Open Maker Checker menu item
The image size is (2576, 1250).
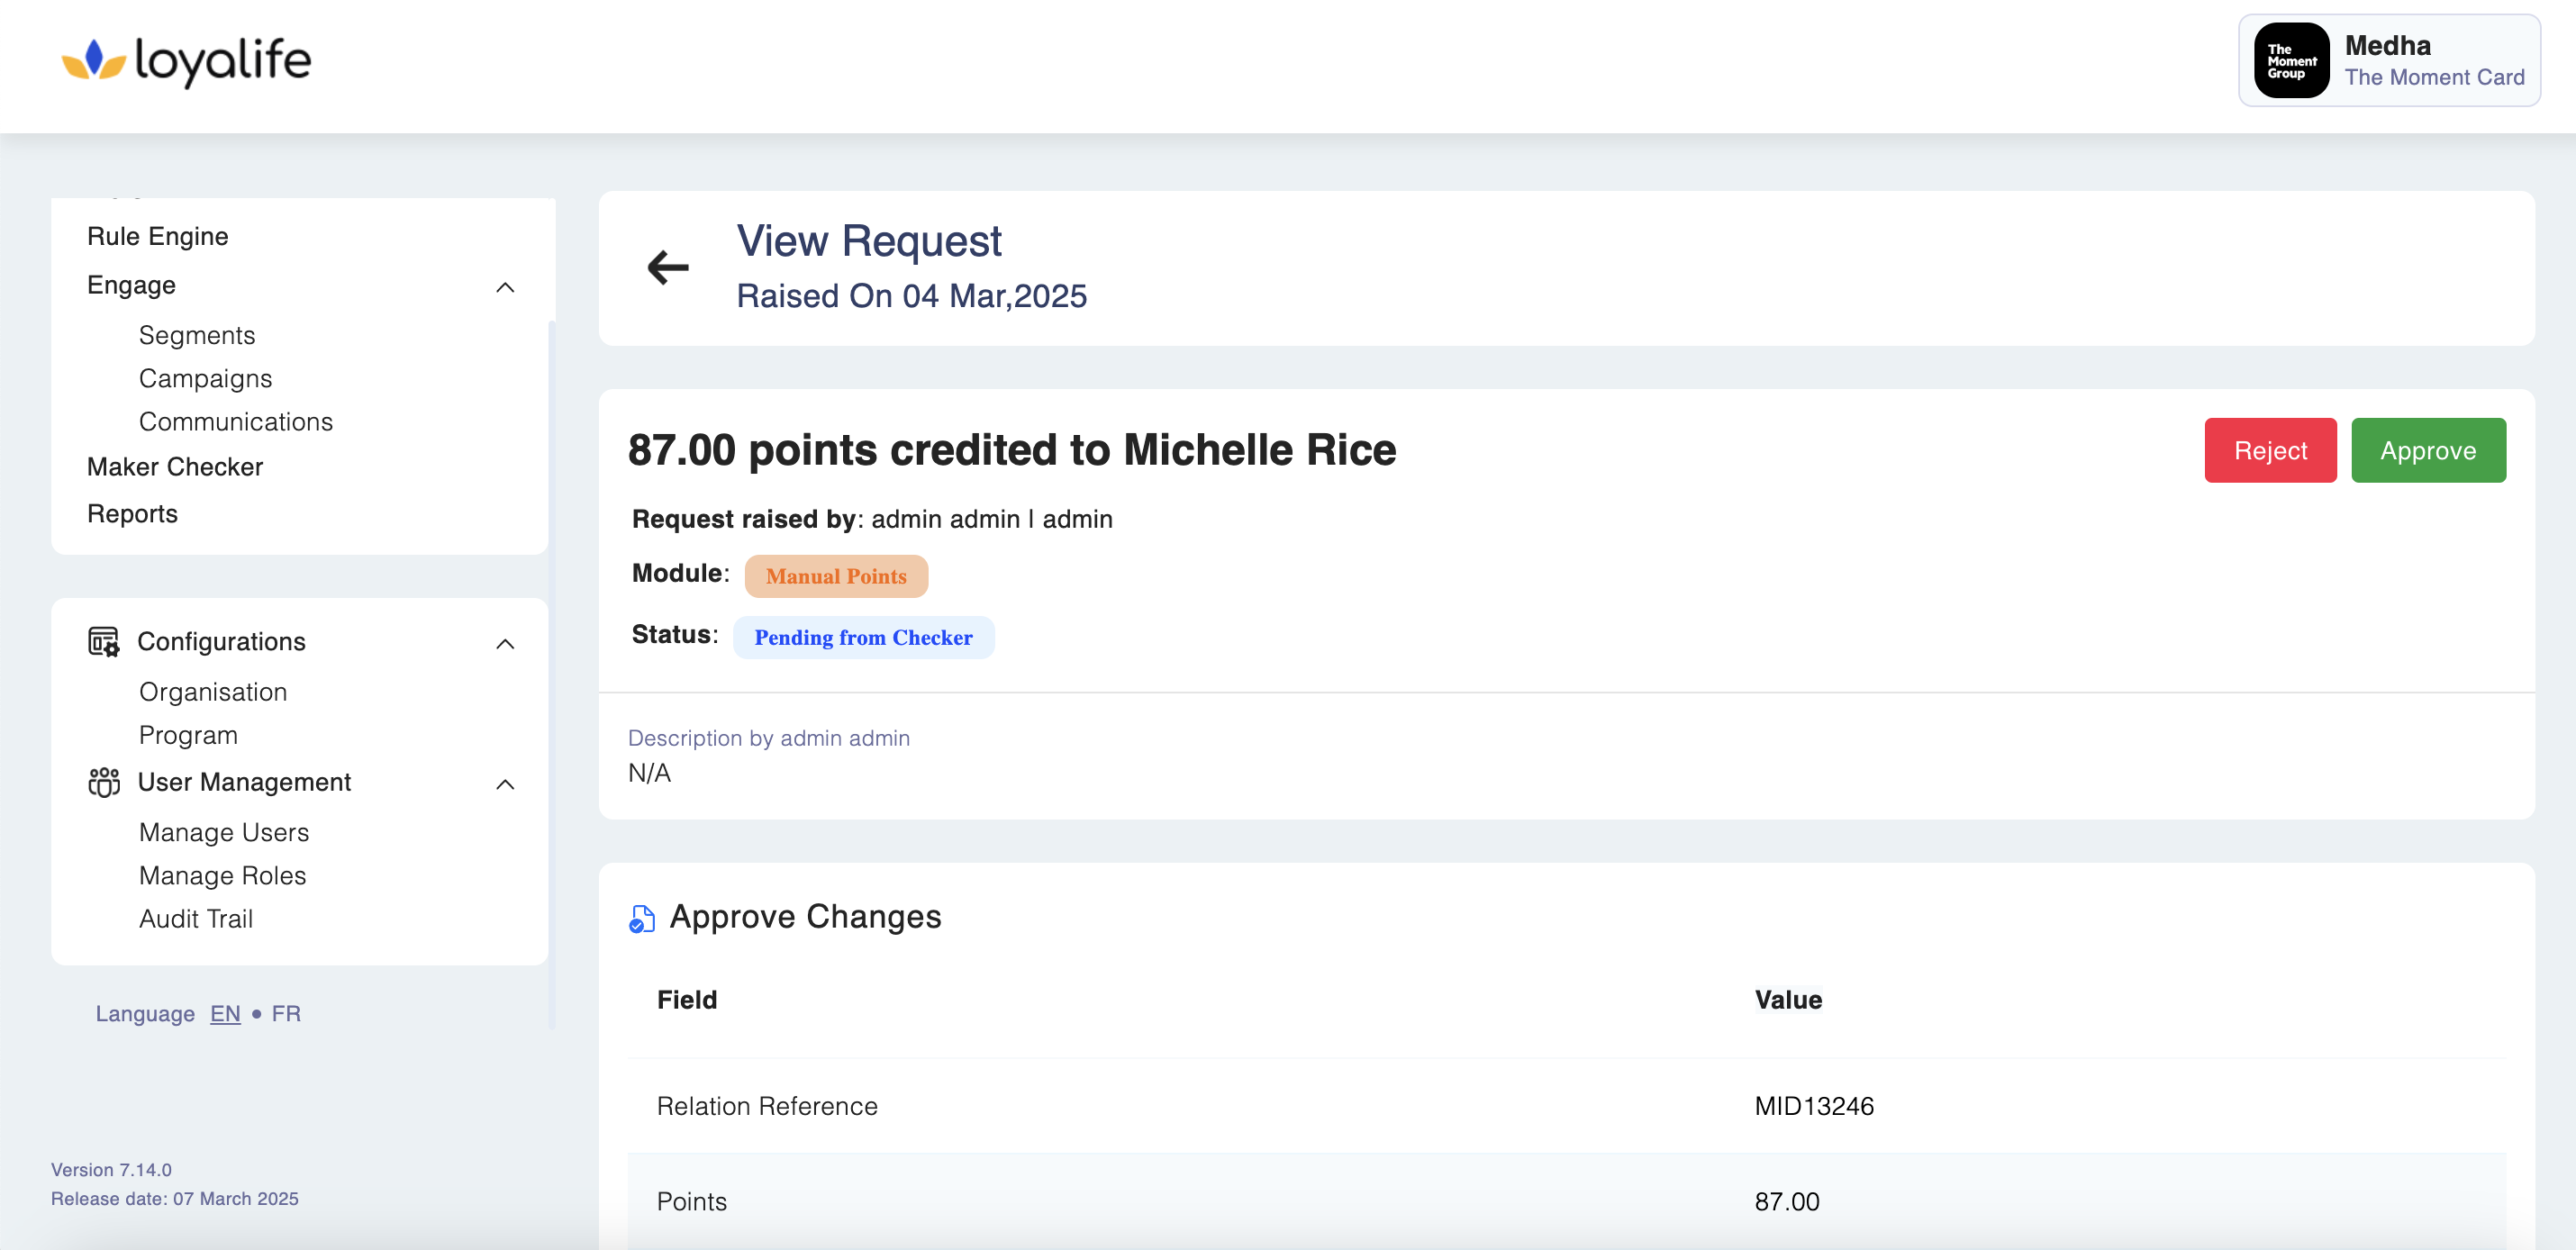[175, 467]
